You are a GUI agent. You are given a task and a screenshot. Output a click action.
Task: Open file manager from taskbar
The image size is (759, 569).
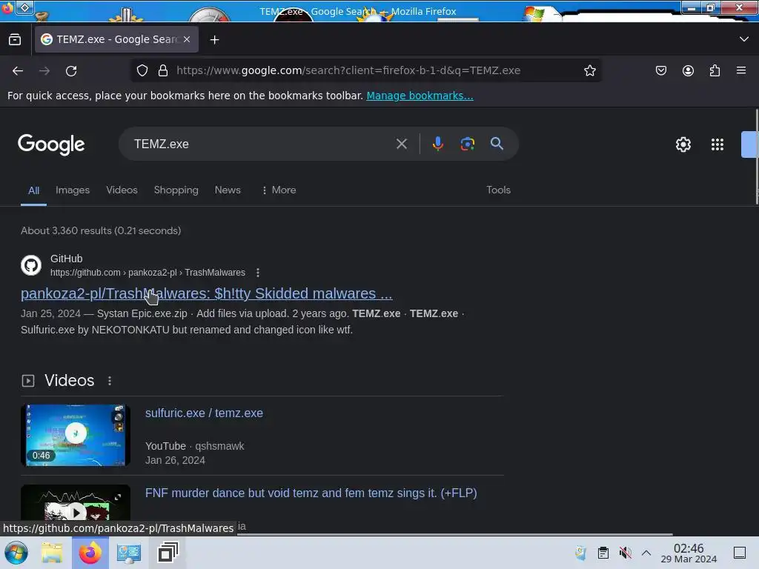coord(52,553)
